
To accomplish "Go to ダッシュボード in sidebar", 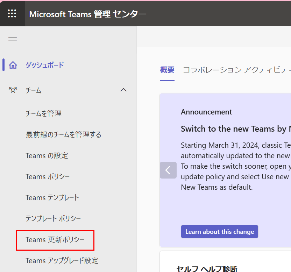I will click(x=44, y=65).
